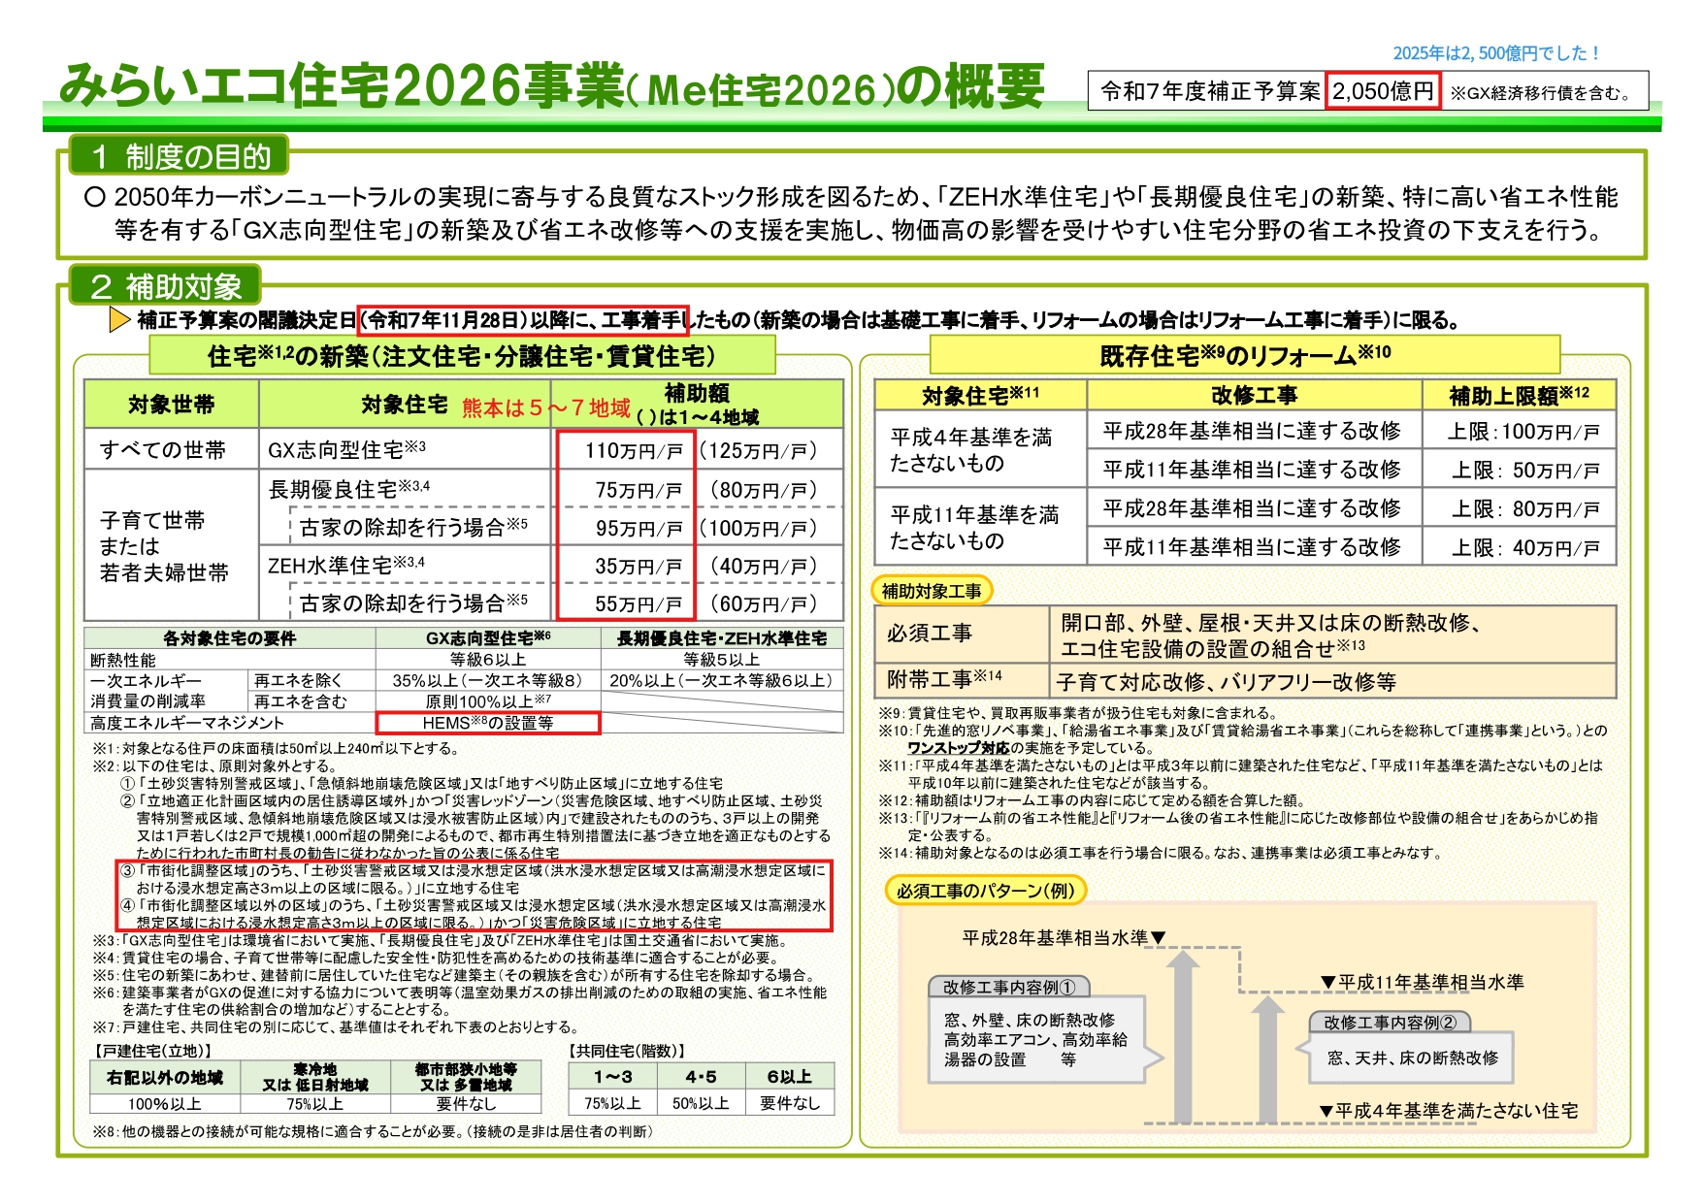Select the 既存住宅のリフォーム yellow header tab
This screenshot has width=1703, height=1204.
[1244, 355]
